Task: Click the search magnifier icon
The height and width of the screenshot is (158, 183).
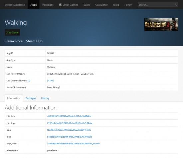Action: (175, 4)
